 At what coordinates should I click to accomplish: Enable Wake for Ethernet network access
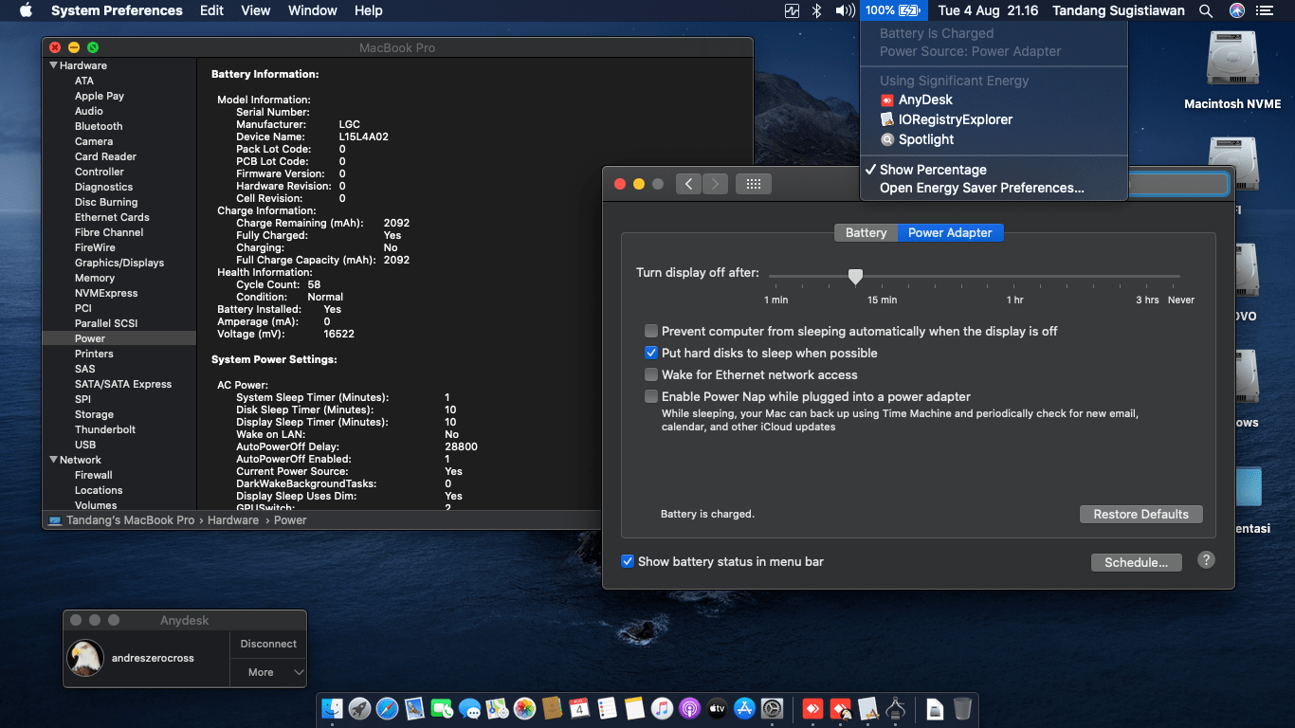(651, 374)
